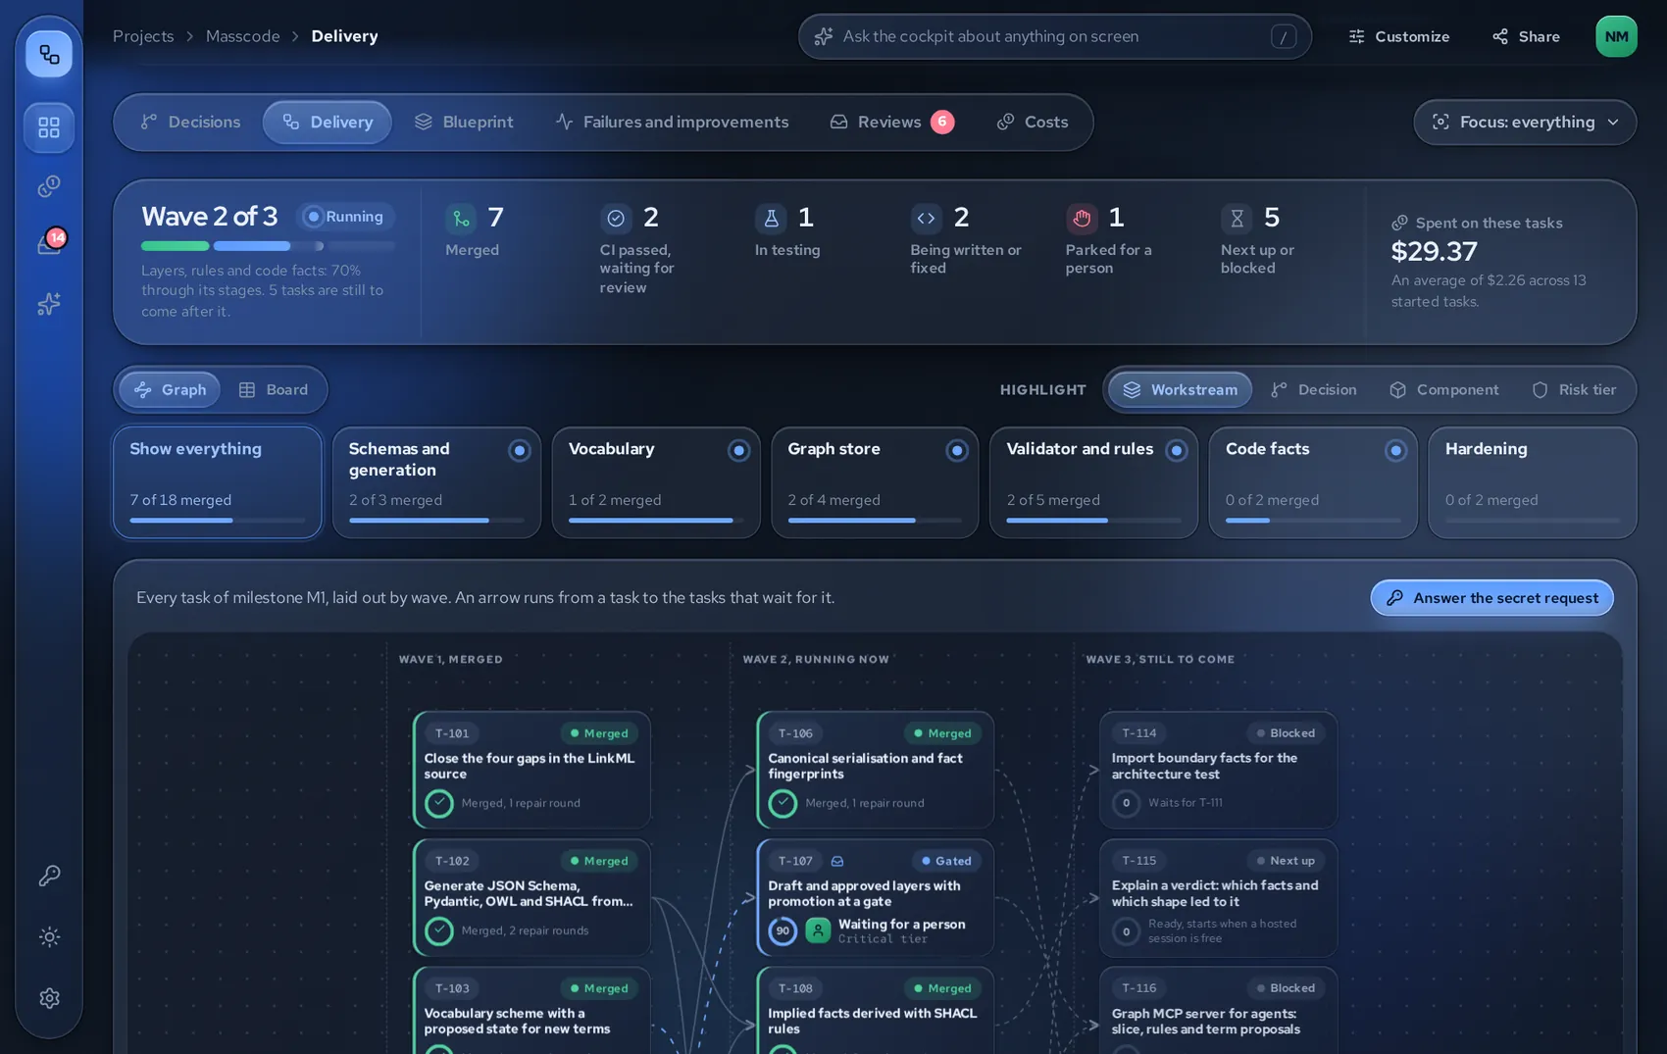Switch to the Blueprint tab
The image size is (1667, 1054).
[464, 122]
